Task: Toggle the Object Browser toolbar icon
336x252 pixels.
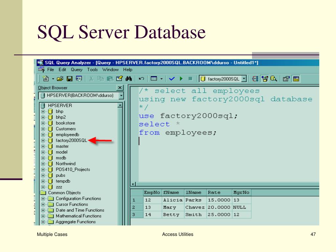Action: tap(265, 79)
